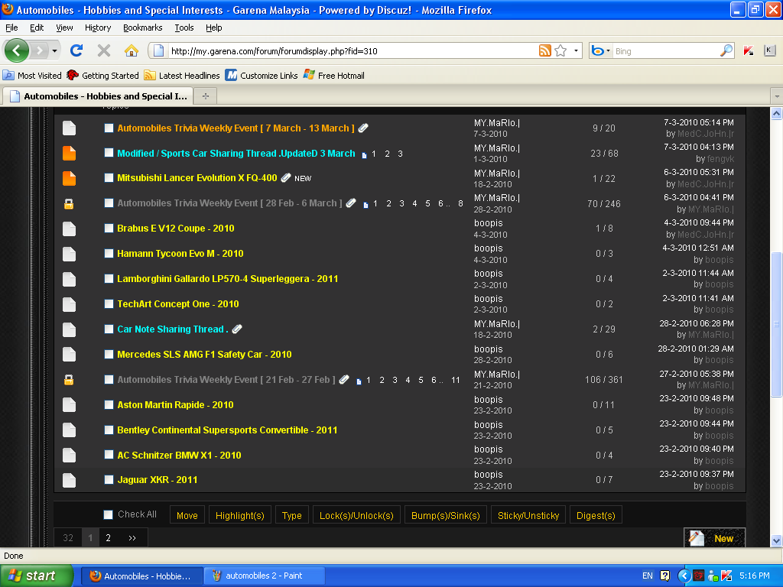
Task: Open the Bookmarks menu
Action: 143,28
